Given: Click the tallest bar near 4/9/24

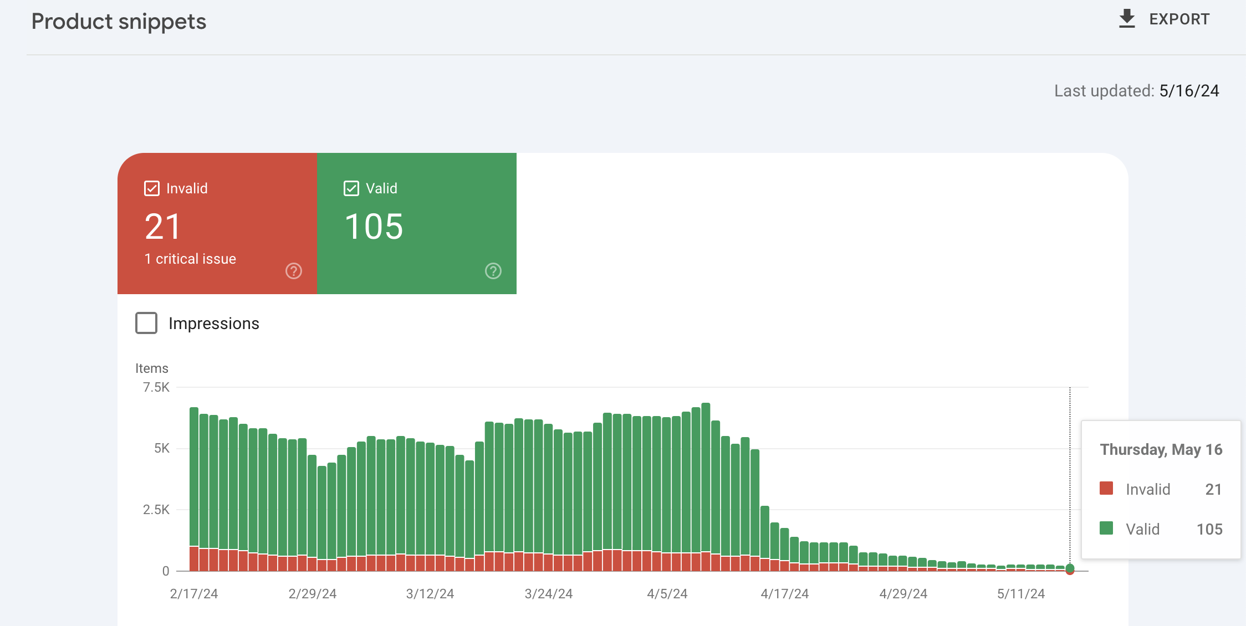Looking at the screenshot, I should 706,486.
